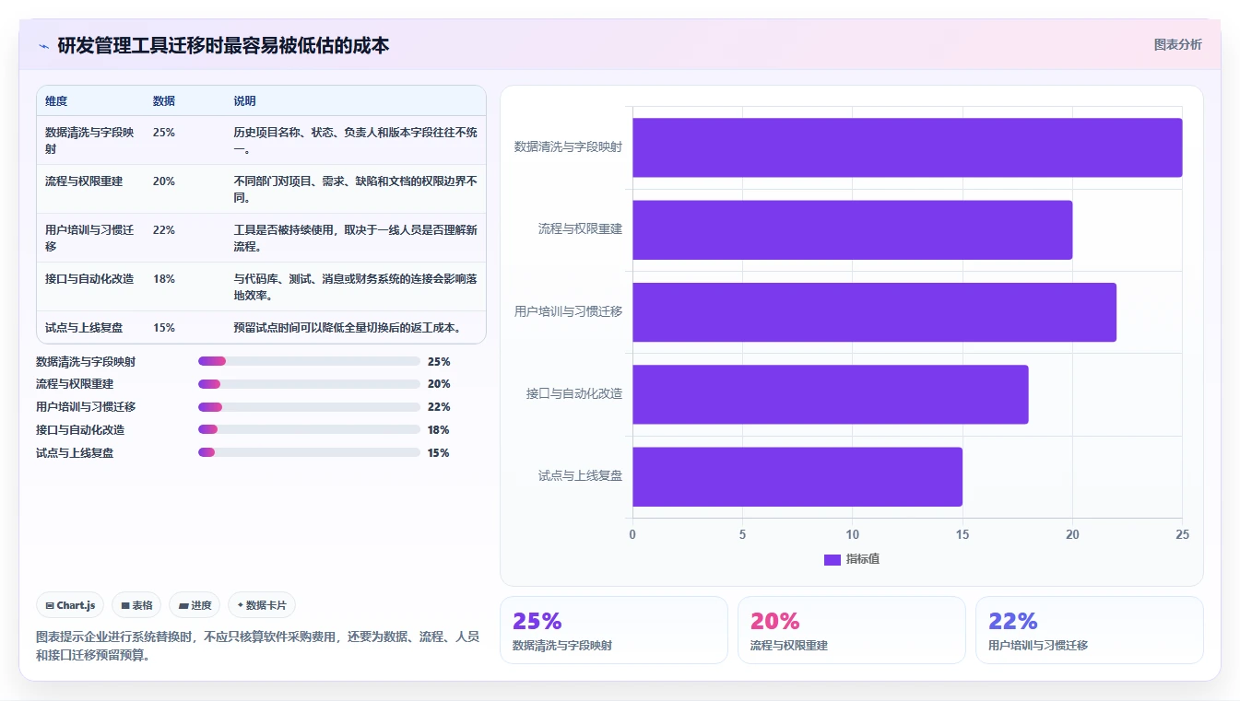1240x701 pixels.
Task: Click the 18% value in the table
Action: click(164, 279)
